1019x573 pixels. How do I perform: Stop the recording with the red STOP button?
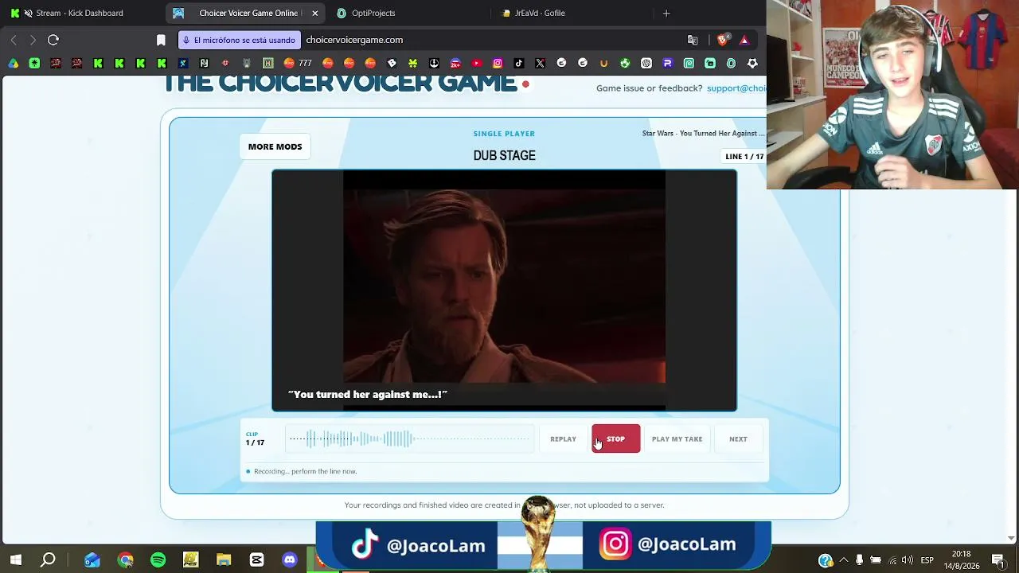(x=615, y=439)
